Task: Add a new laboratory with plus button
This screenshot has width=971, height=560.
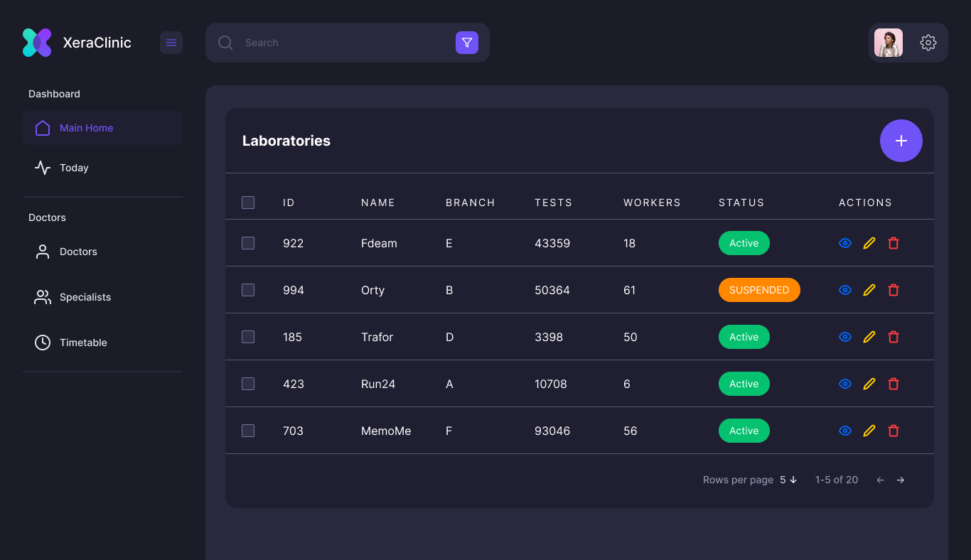Action: tap(901, 141)
